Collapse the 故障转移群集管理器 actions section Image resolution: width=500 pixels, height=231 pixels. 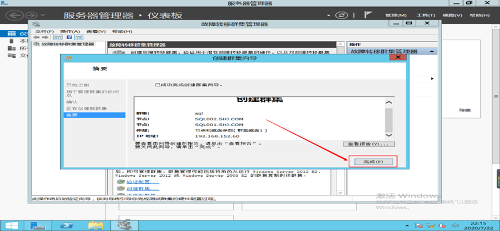431,51
